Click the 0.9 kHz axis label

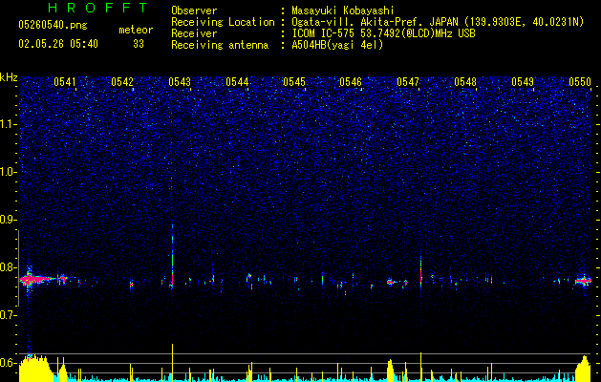pos(9,220)
